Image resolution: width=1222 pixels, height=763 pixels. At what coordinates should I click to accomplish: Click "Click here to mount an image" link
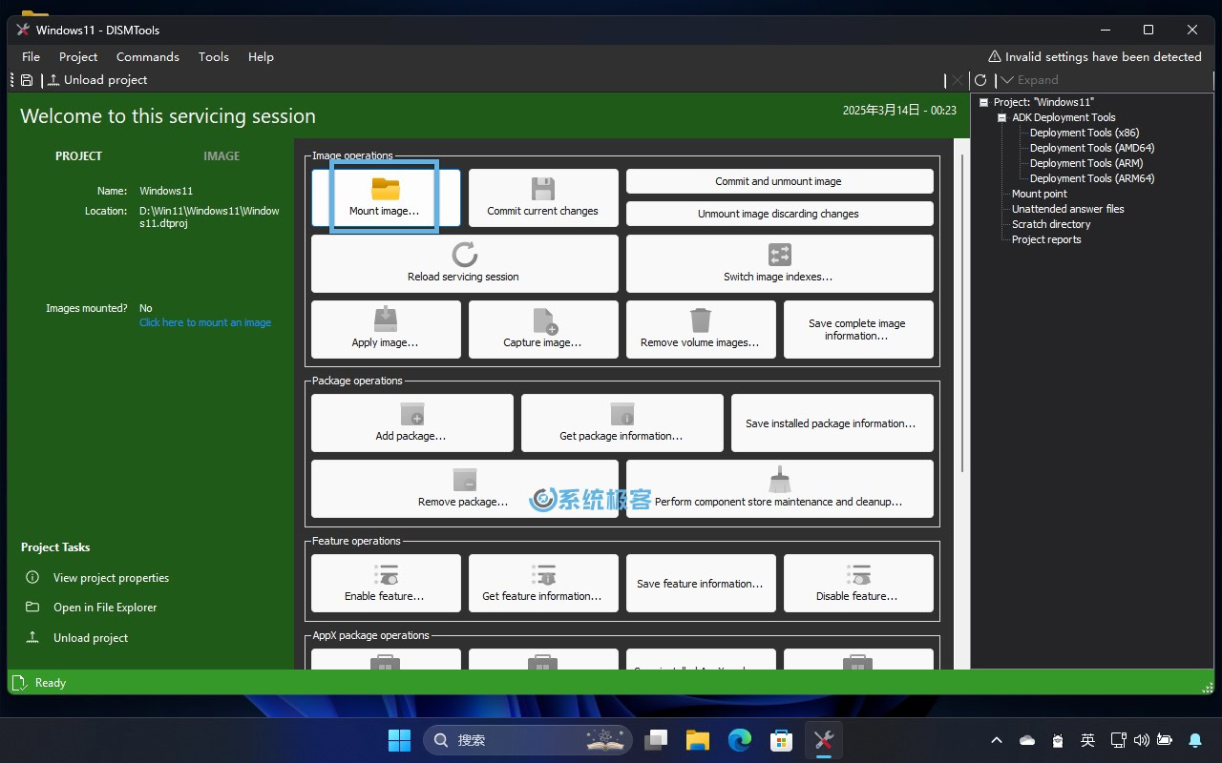tap(205, 322)
